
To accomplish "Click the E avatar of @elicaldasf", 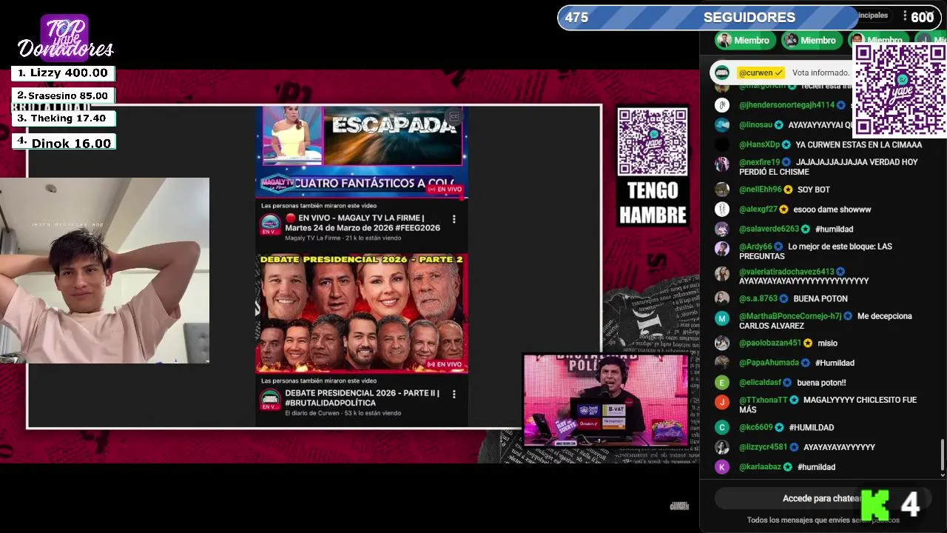I will click(x=722, y=383).
